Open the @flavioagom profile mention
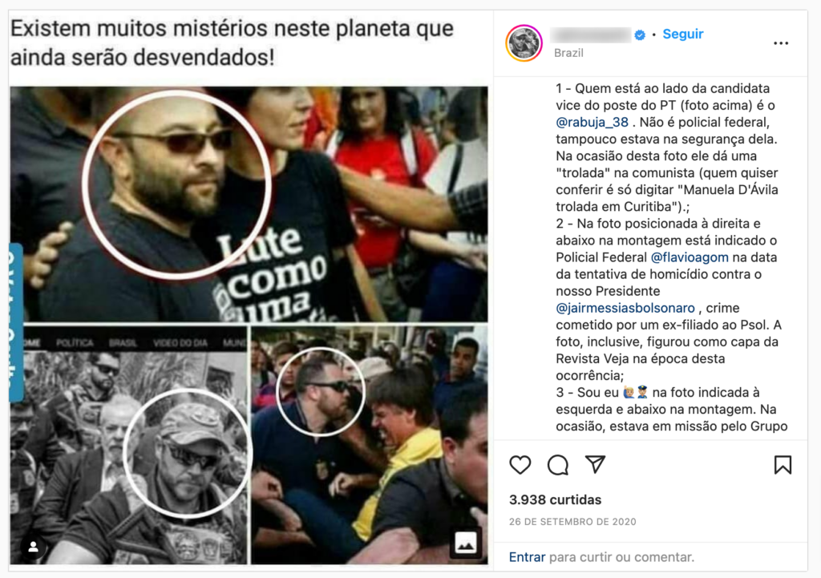Image resolution: width=821 pixels, height=578 pixels. coord(689,257)
